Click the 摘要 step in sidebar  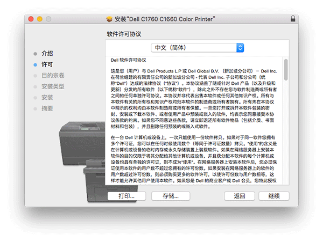(47, 108)
